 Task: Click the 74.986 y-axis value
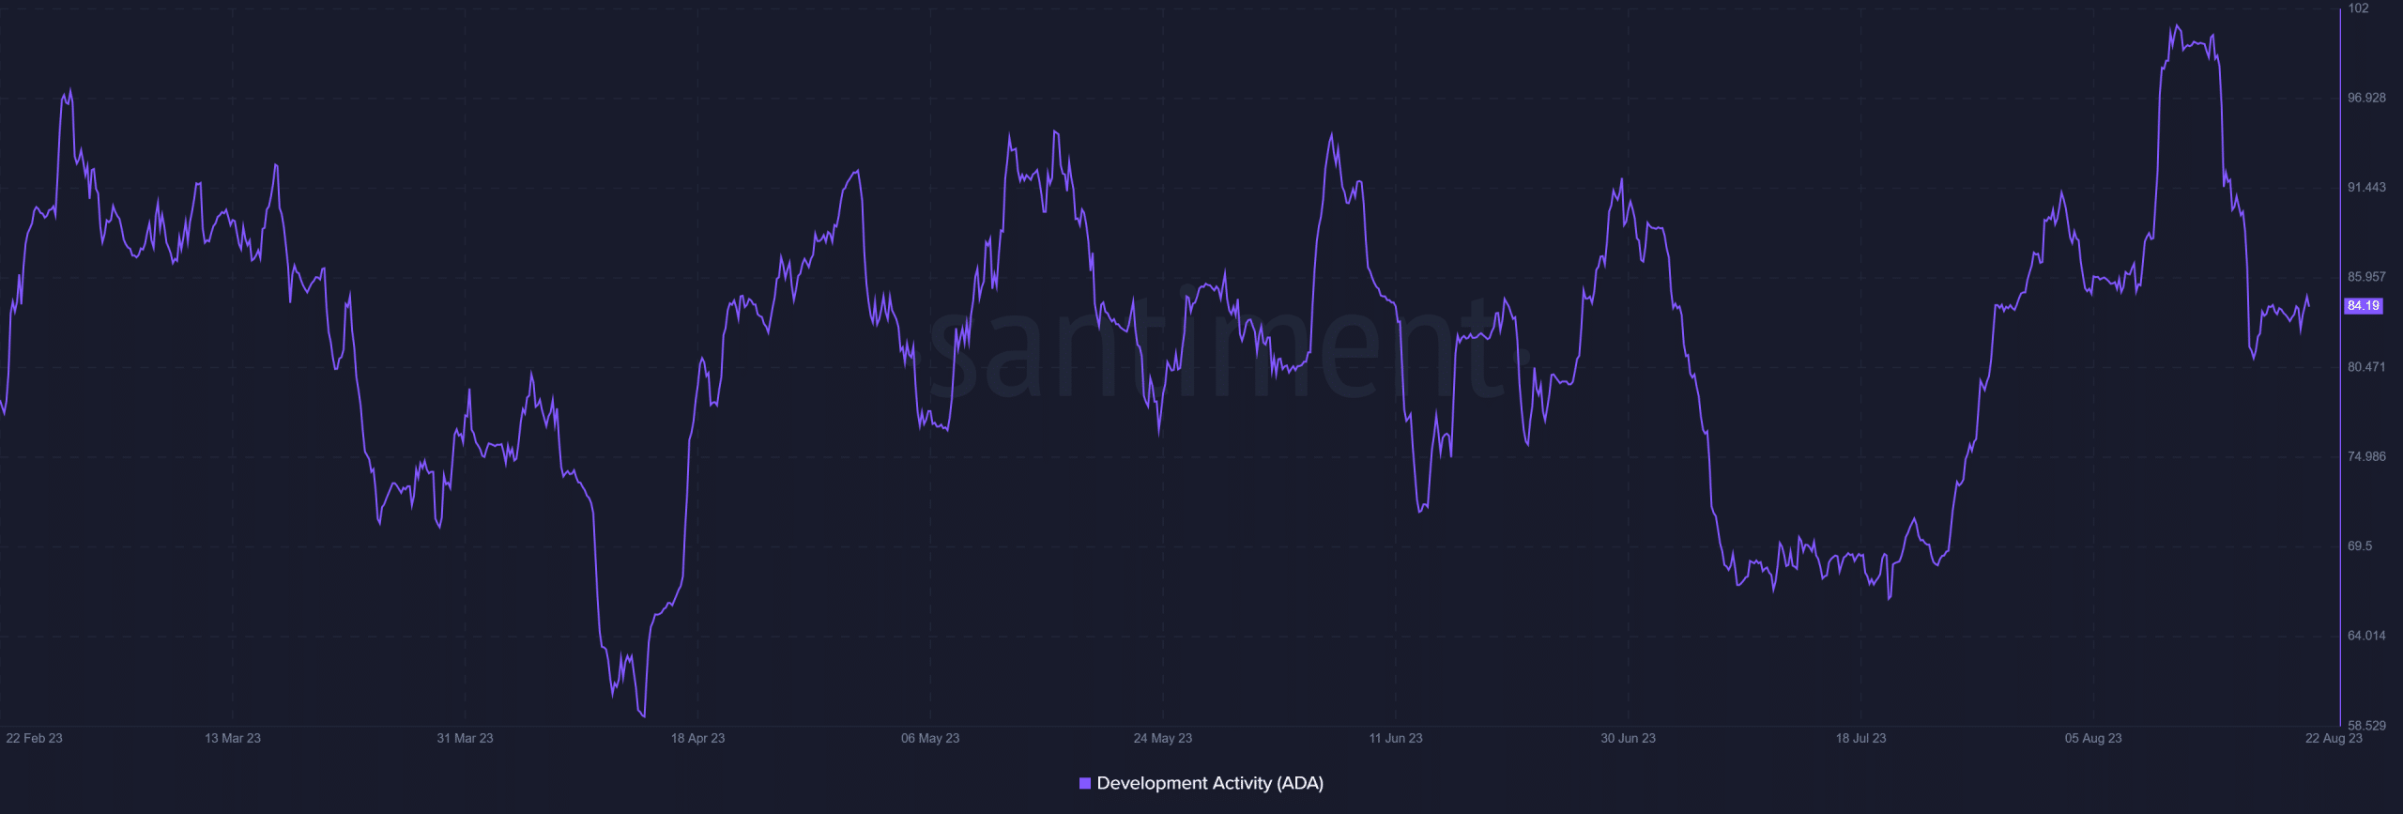(2366, 456)
